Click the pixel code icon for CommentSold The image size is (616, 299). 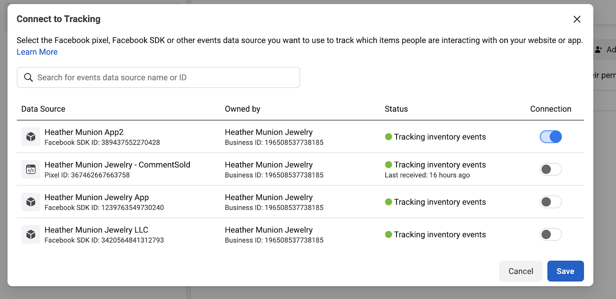point(31,169)
